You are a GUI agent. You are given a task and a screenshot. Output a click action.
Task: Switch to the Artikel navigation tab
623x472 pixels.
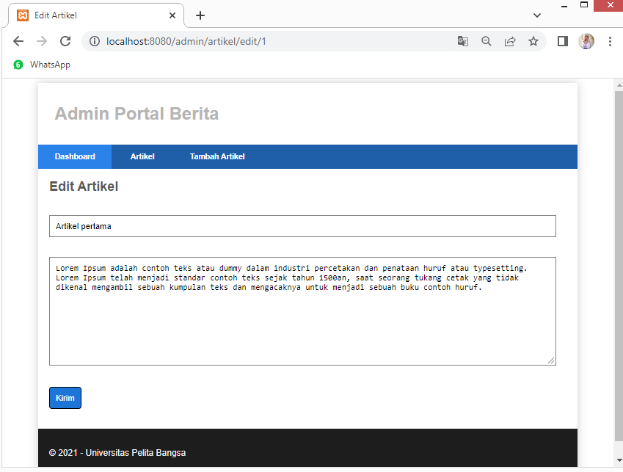pyautogui.click(x=142, y=156)
